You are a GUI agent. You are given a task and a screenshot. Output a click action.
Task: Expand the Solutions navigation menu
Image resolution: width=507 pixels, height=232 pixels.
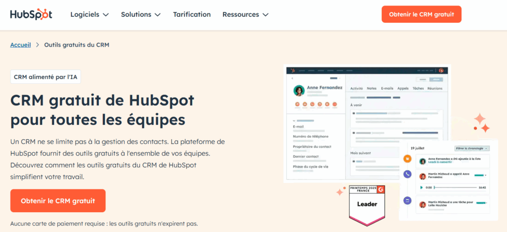point(141,14)
